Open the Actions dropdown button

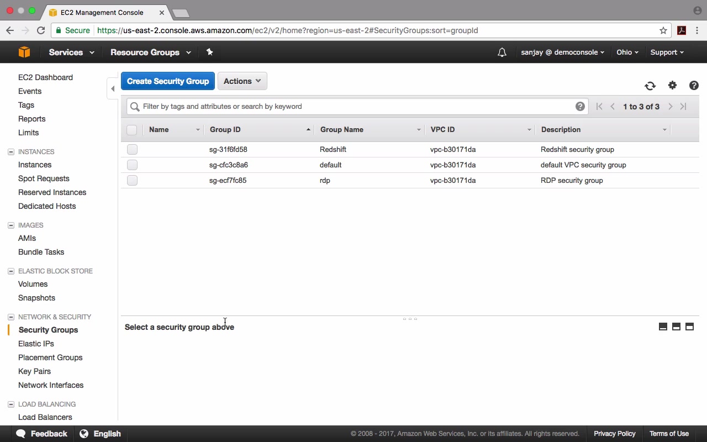(242, 81)
